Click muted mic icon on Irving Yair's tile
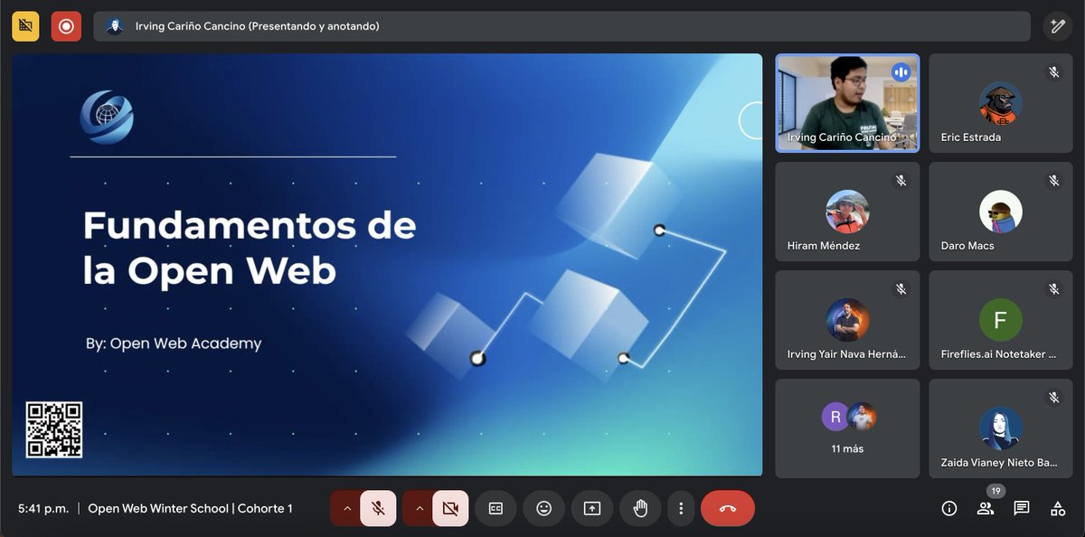Viewport: 1085px width, 537px height. pos(901,289)
